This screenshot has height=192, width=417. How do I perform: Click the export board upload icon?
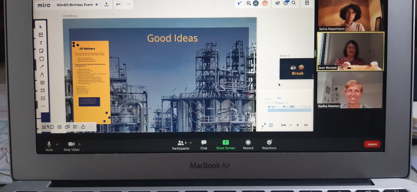106,5
